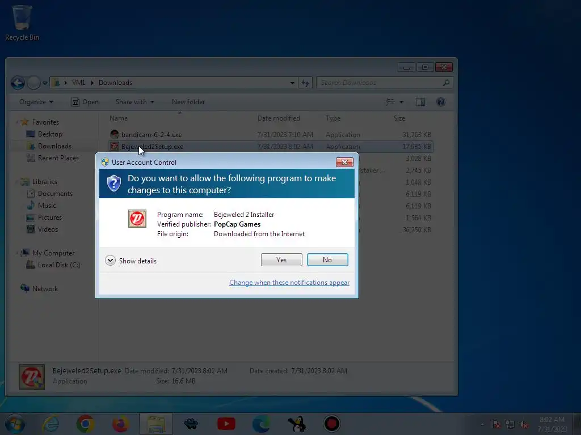Click the Refresh button beside the address bar
581x435 pixels.
click(x=305, y=83)
